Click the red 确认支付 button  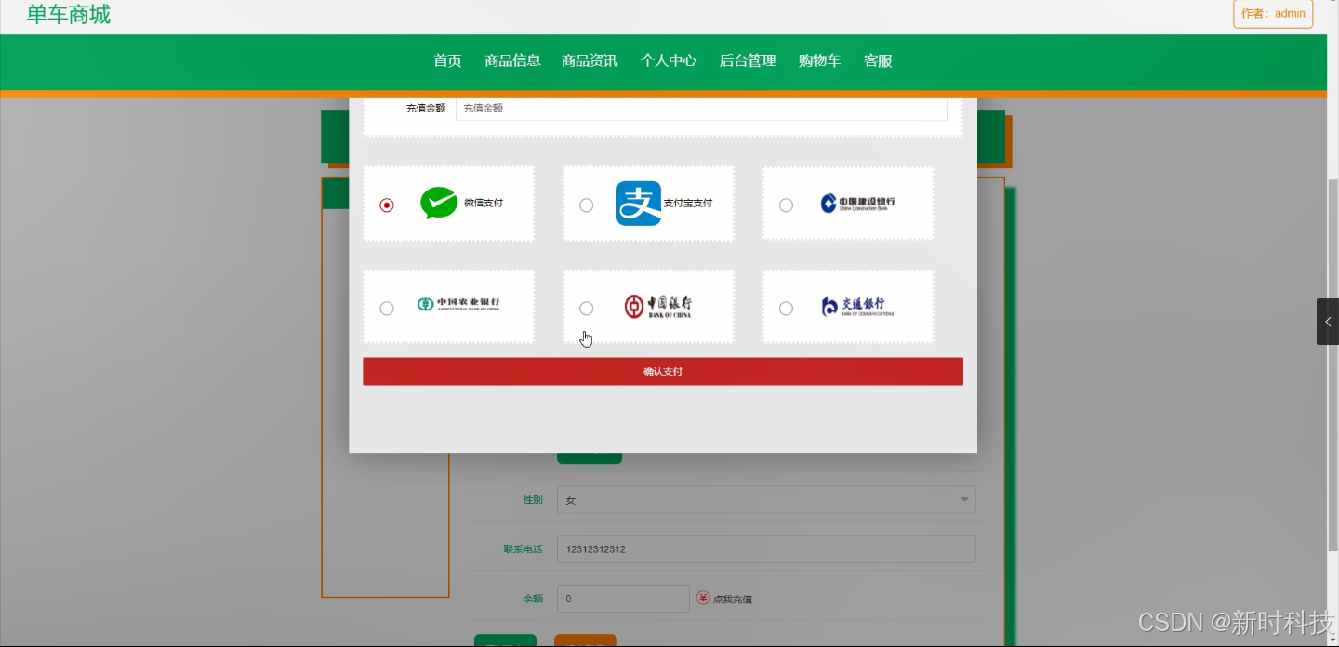click(663, 371)
